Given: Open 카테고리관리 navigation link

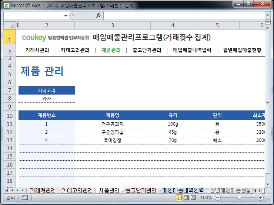Looking at the screenshot, I should (75, 50).
